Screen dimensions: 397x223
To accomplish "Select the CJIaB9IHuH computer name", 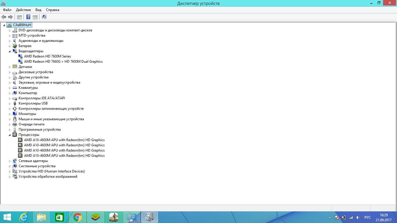I will click(x=22, y=25).
